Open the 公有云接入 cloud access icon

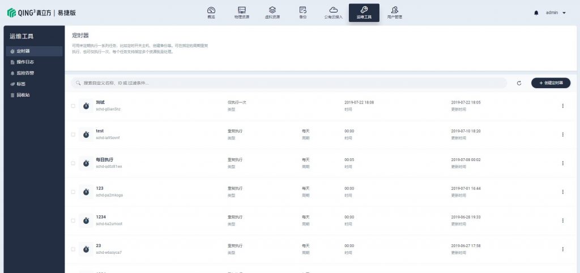click(334, 10)
